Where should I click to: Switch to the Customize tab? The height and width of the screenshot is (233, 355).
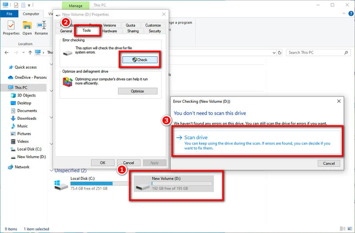point(153,25)
